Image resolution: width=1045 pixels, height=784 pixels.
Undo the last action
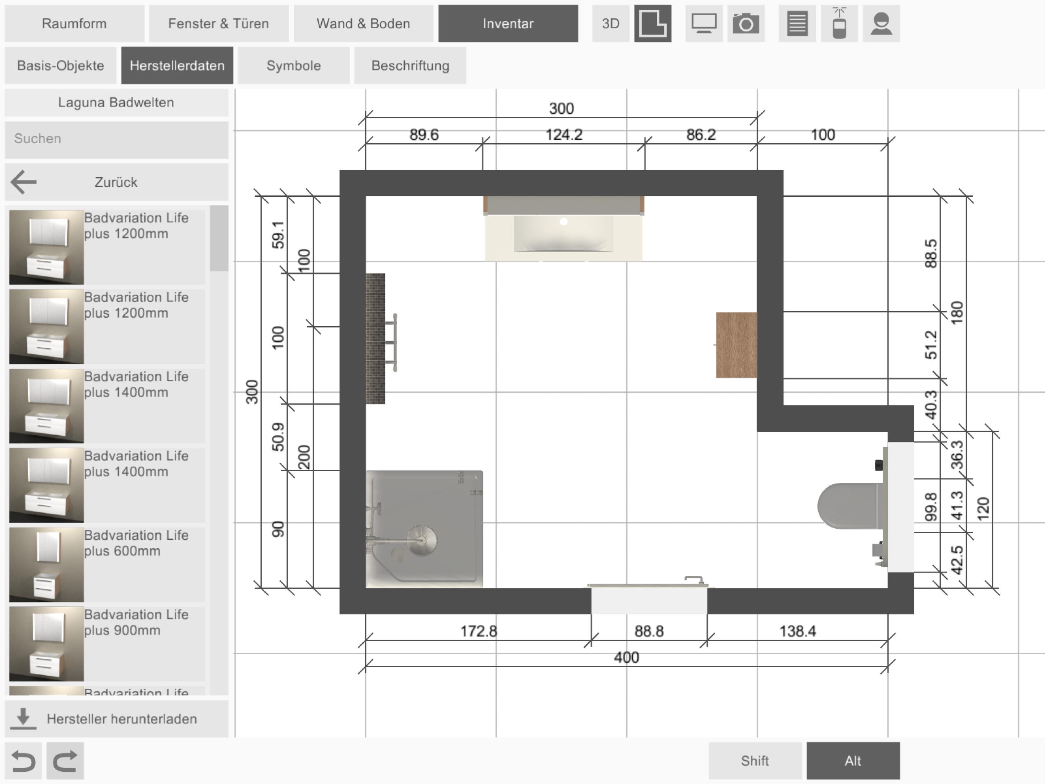coord(23,761)
